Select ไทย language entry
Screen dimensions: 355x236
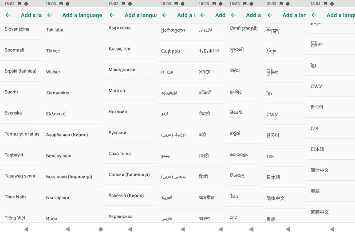(234, 196)
